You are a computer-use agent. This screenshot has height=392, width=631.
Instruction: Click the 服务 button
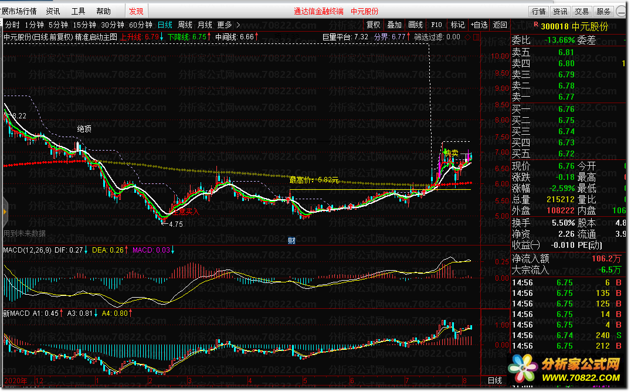(x=603, y=11)
